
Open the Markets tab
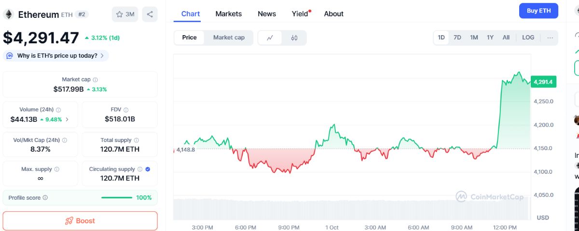pyautogui.click(x=229, y=13)
